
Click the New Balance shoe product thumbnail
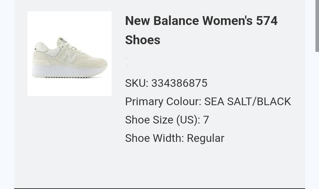(x=69, y=54)
